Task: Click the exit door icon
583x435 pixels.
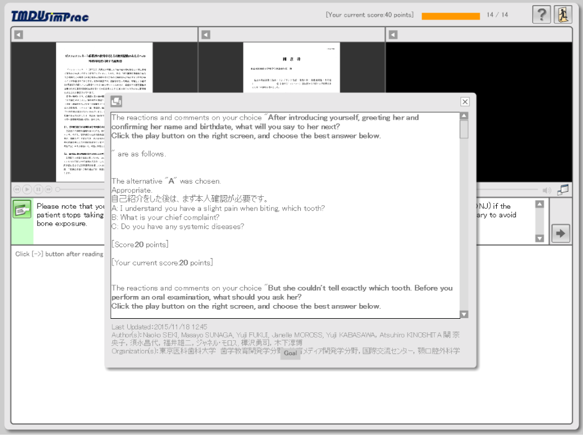Action: point(563,15)
